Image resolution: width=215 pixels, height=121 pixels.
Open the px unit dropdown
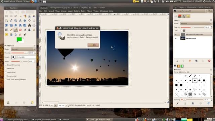pos(55,105)
